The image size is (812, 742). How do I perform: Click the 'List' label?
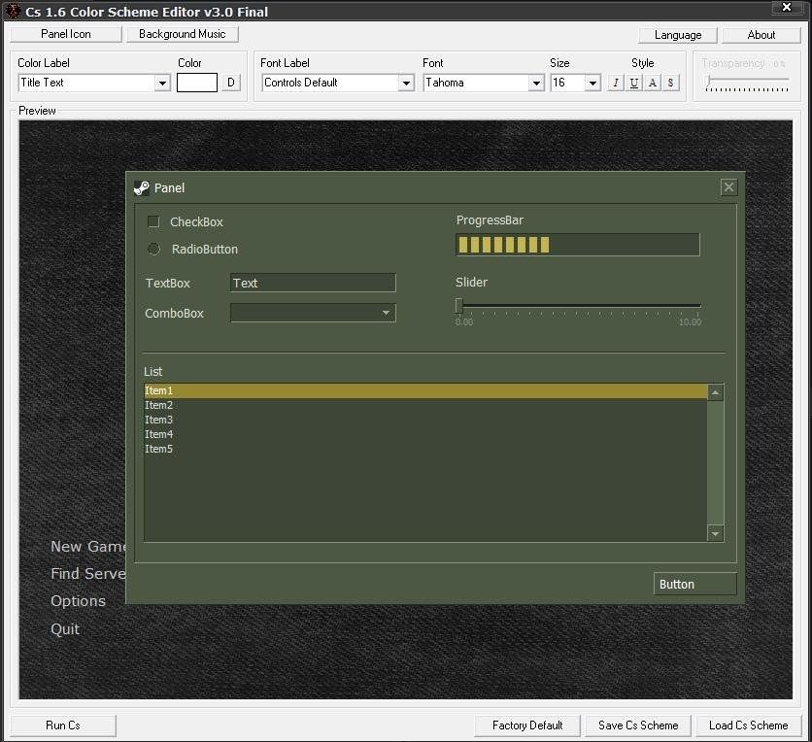pyautogui.click(x=152, y=372)
